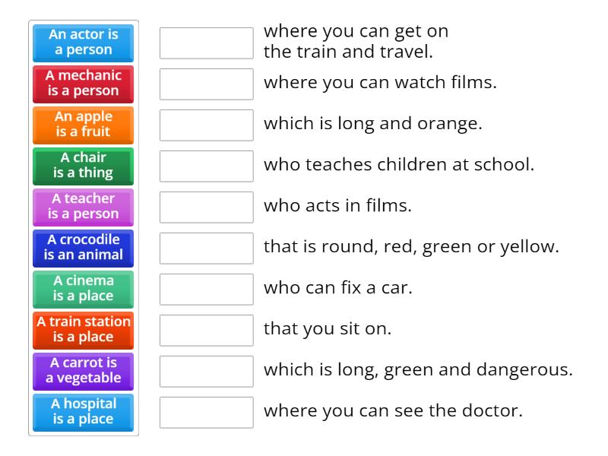The width and height of the screenshot is (608, 456).
Task: Select the tile 'A mechanic is a person'
Action: point(83,84)
